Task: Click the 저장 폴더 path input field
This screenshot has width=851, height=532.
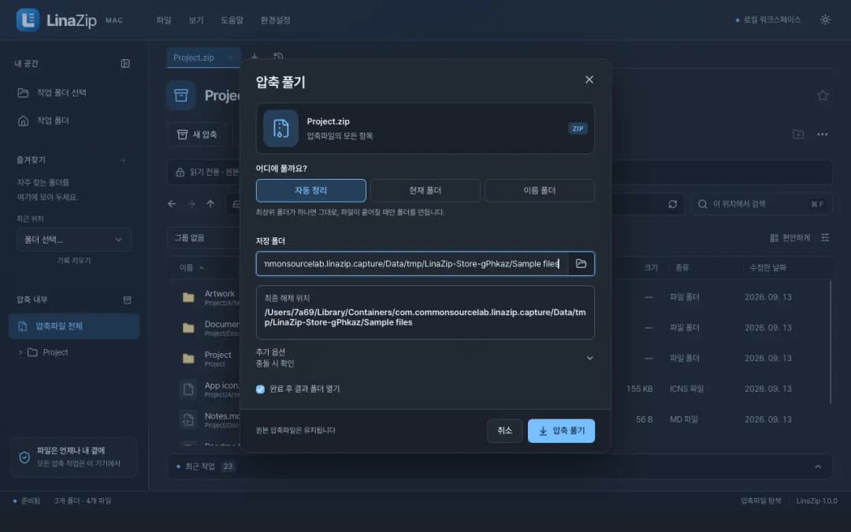Action: pos(412,264)
